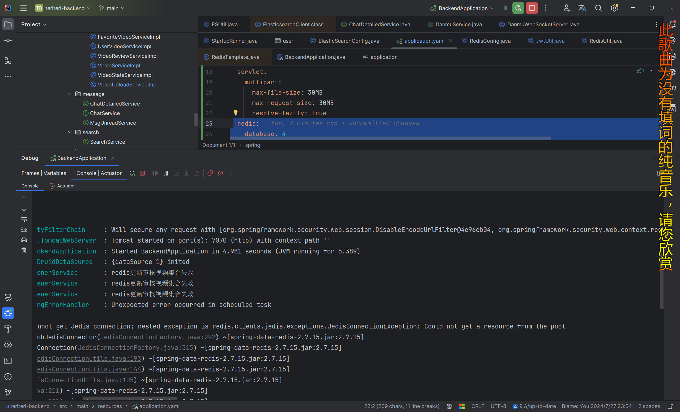
Task: Toggle read-only lock in status bar
Action: (670, 406)
